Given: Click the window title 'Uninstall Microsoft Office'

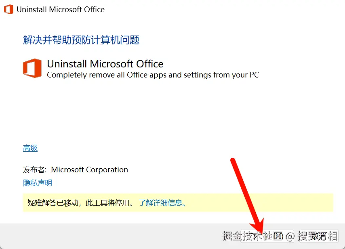Looking at the screenshot, I should click(x=61, y=9).
